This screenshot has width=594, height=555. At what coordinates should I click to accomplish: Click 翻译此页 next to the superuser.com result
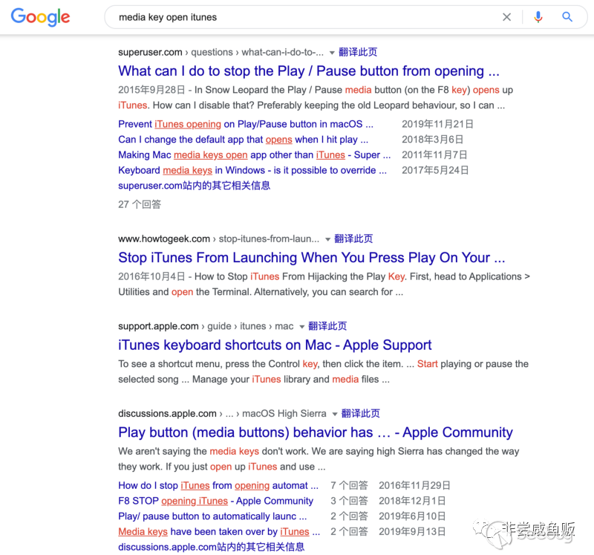358,52
